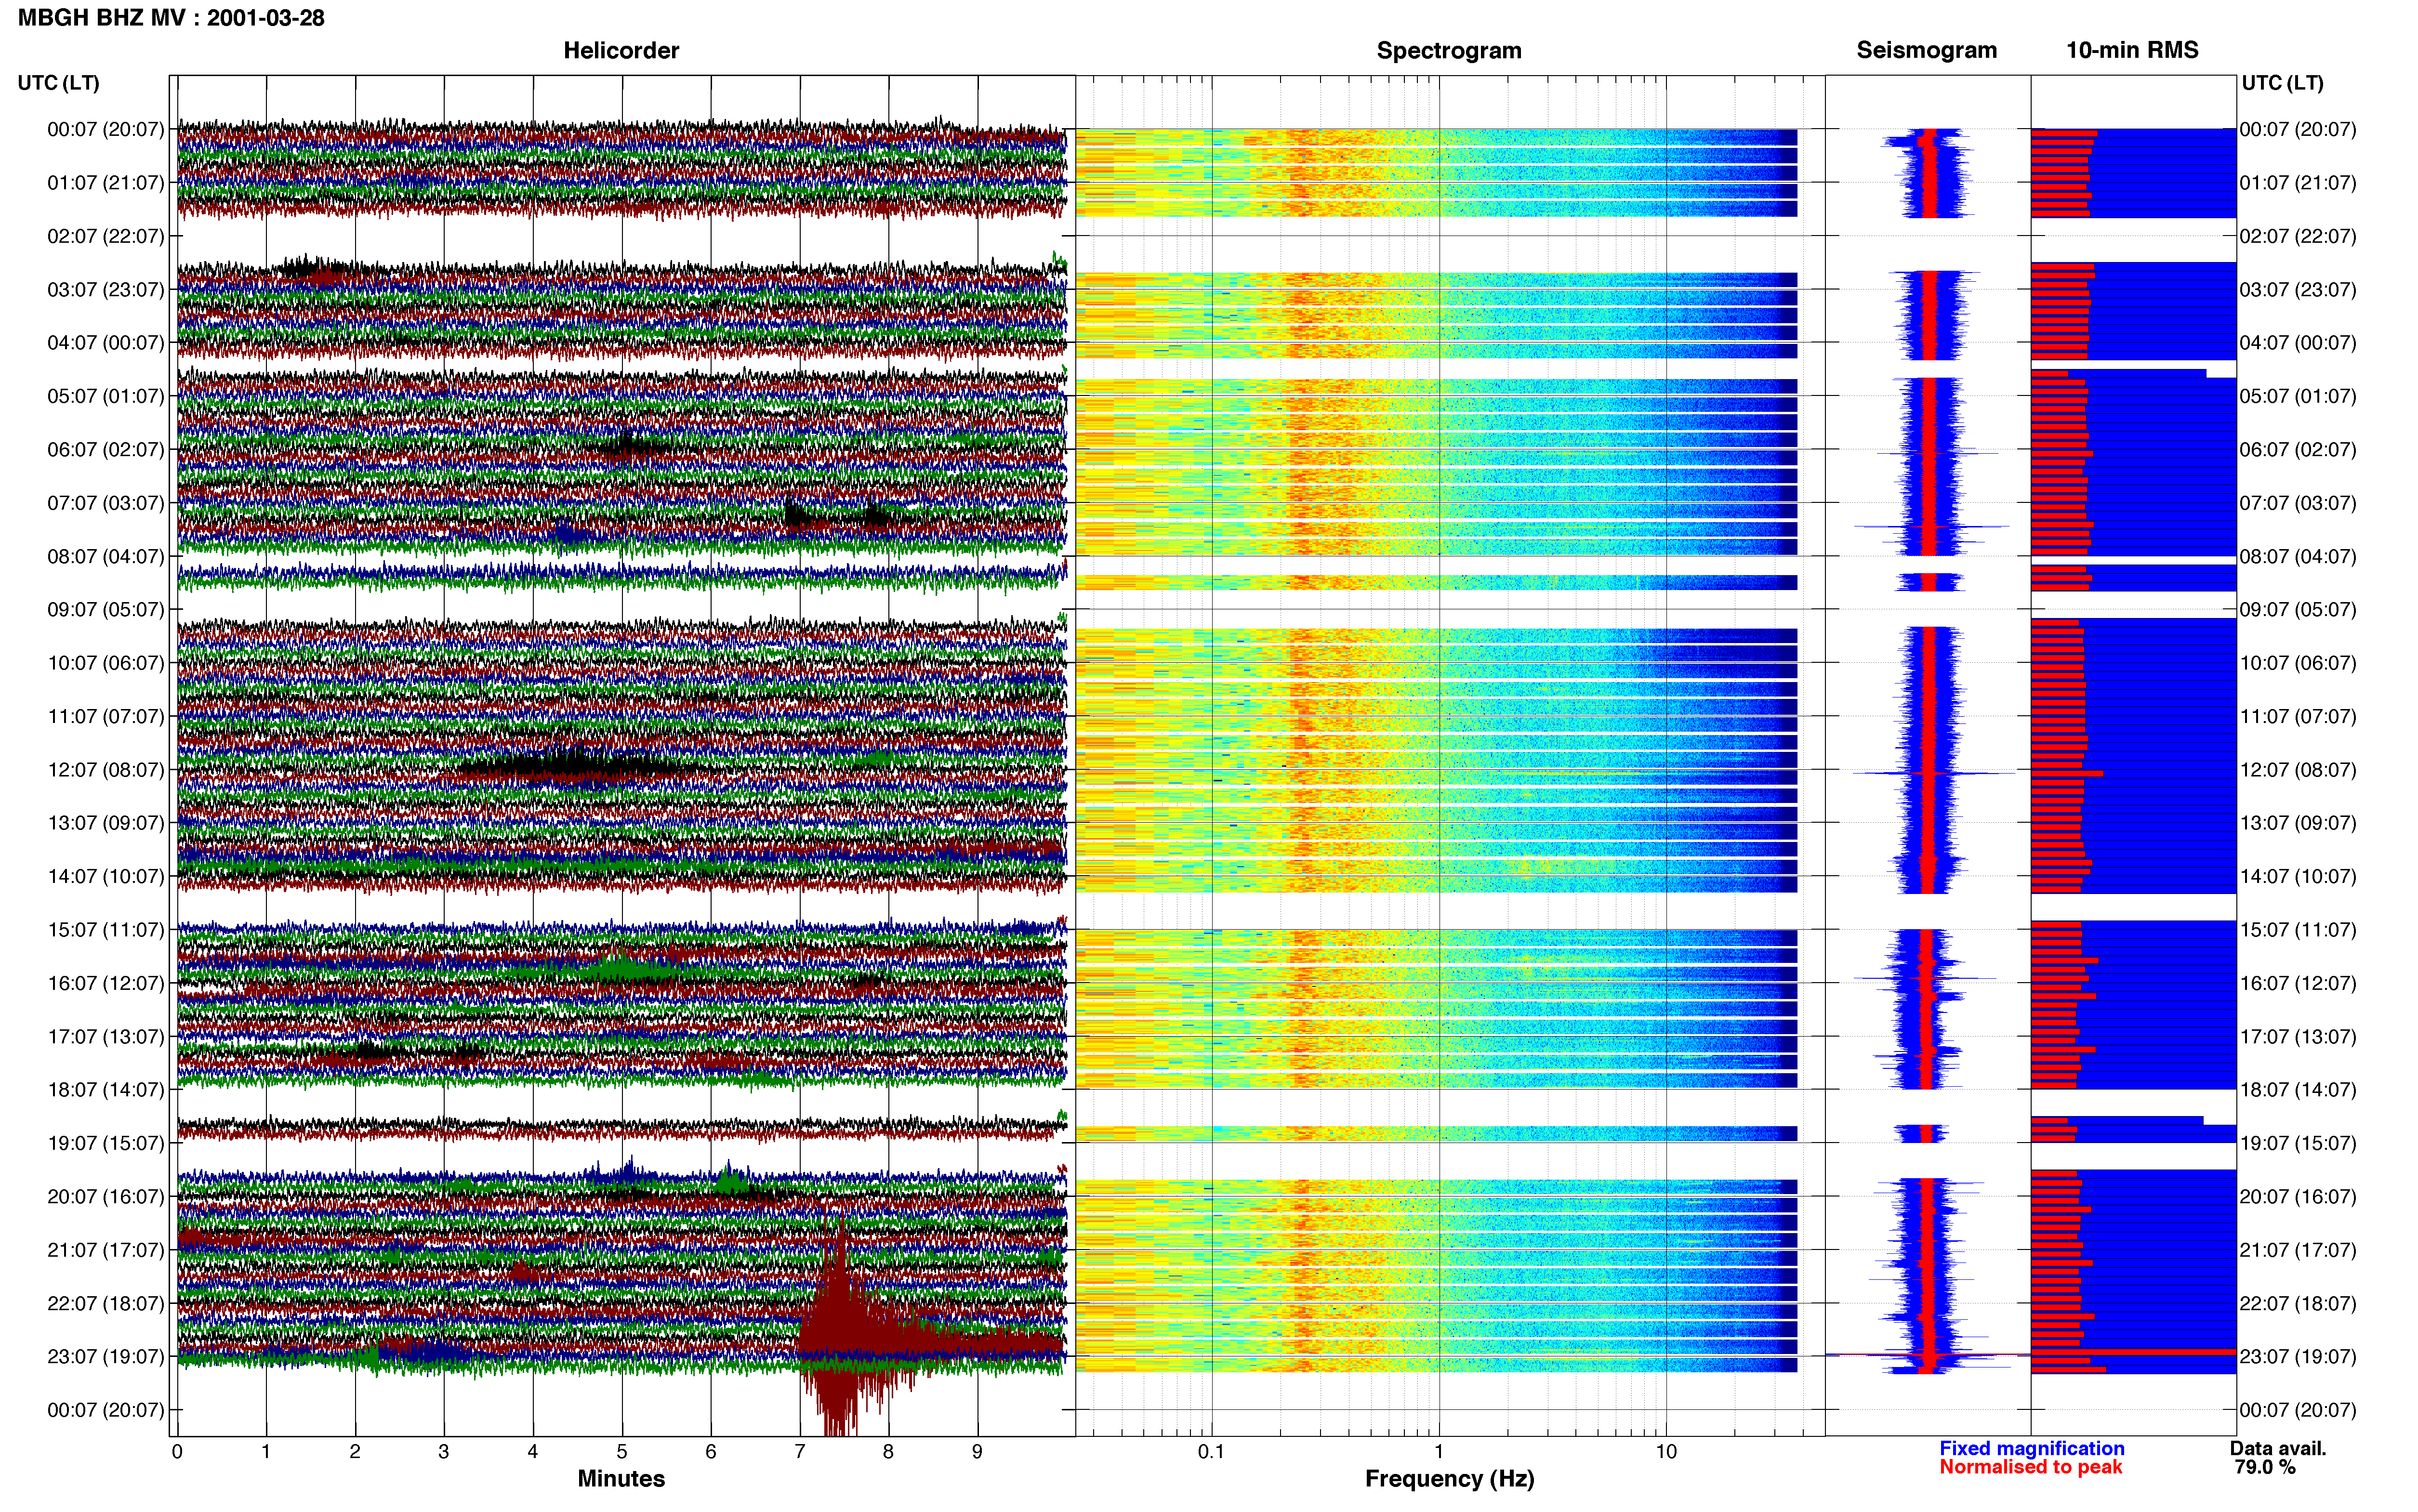The width and height of the screenshot is (2418, 1512).
Task: Click left time label '20:07 (16:07)'
Action: point(106,1196)
